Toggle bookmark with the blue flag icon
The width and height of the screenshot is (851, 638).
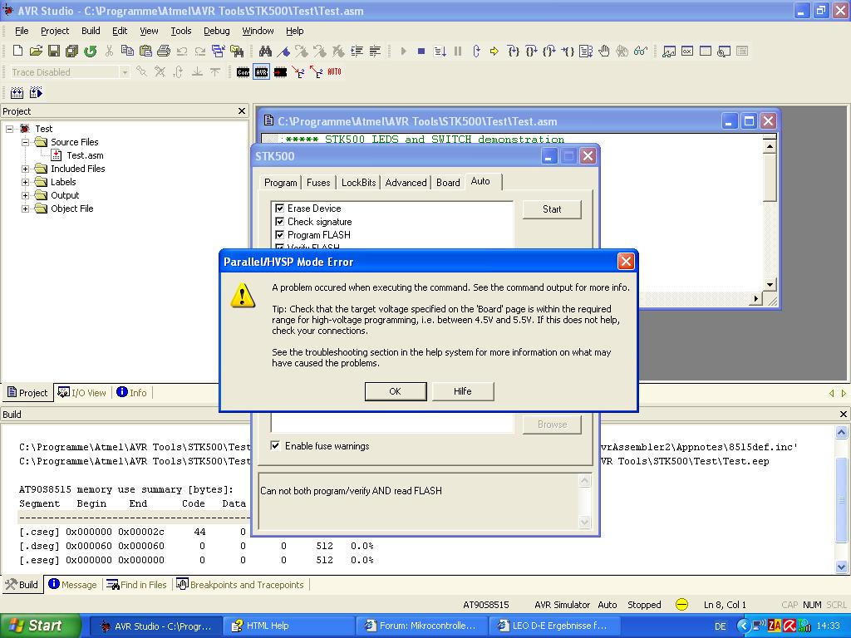tap(283, 51)
